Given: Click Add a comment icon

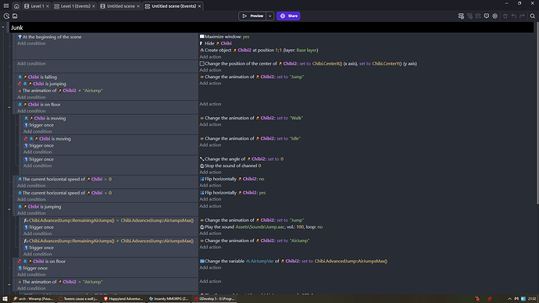Looking at the screenshot, I should tap(487, 16).
